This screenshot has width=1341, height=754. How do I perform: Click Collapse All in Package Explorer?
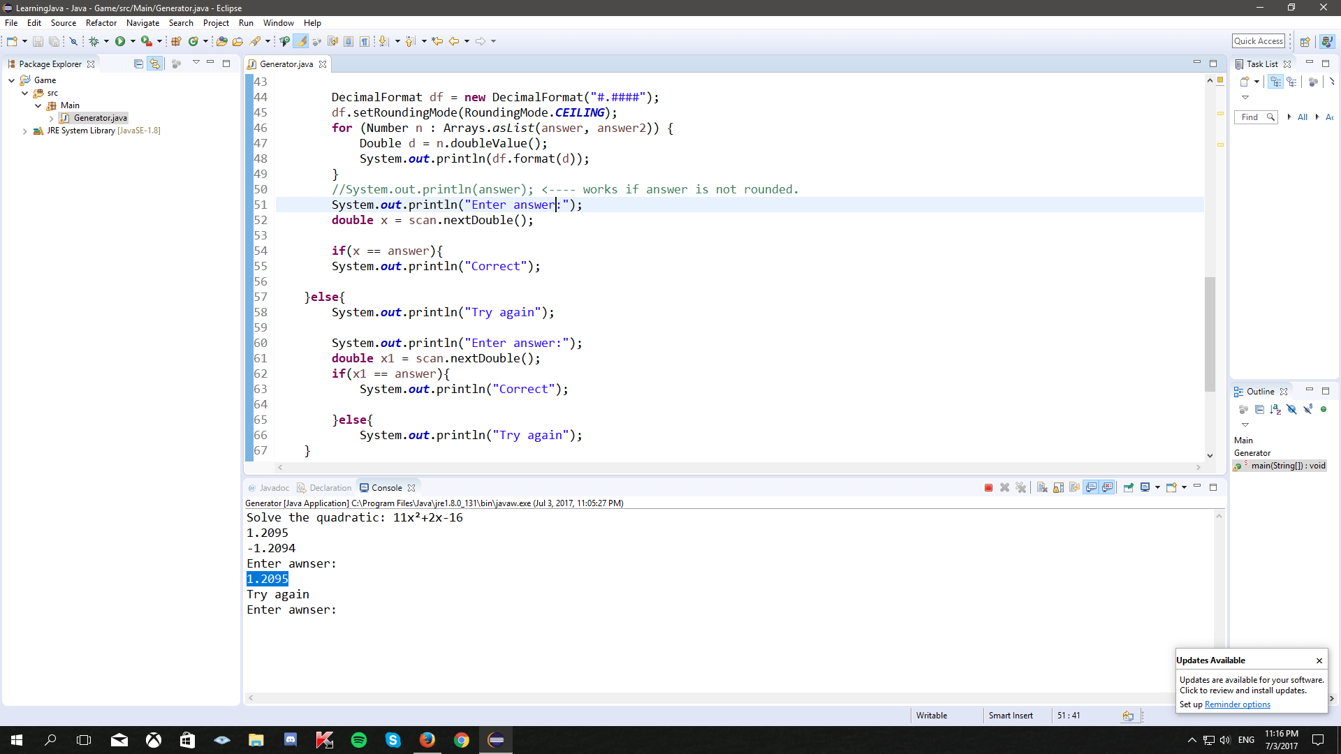[138, 64]
